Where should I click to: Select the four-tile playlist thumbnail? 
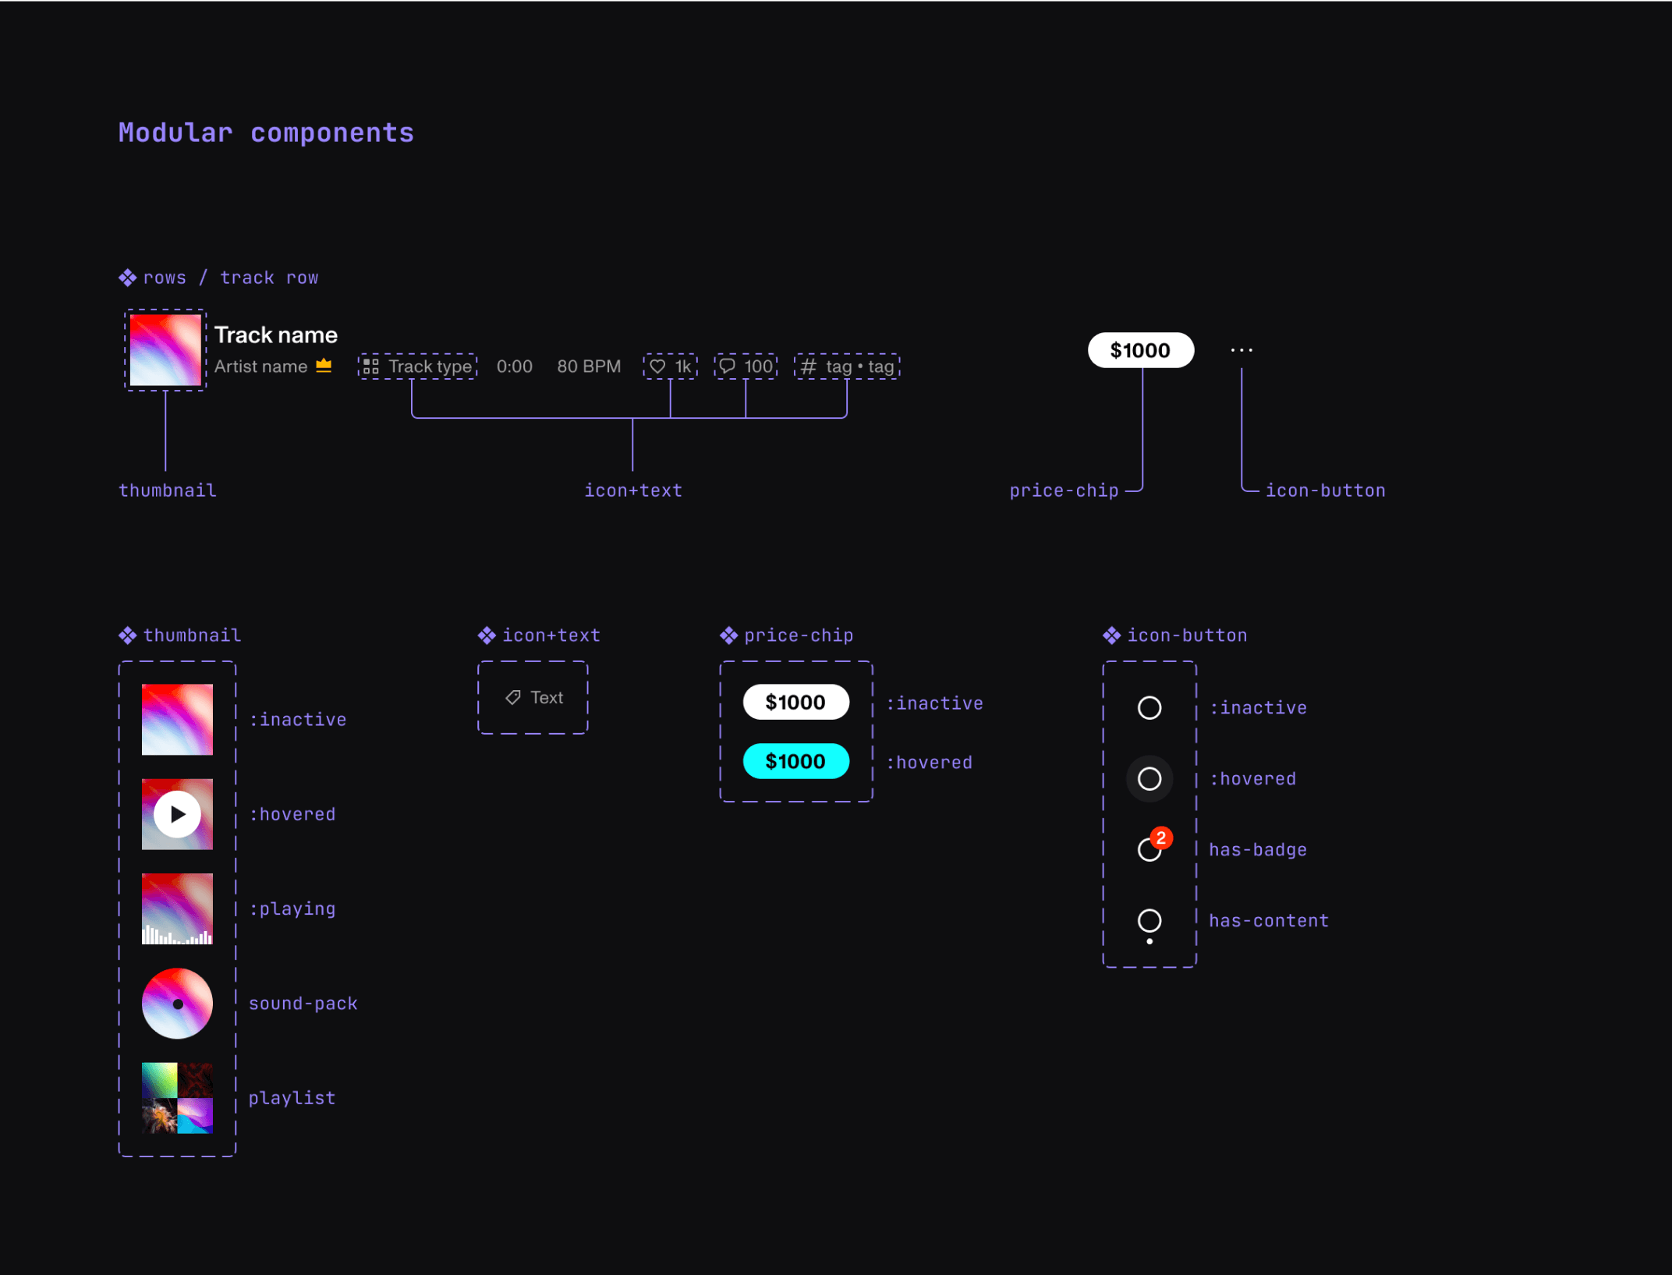click(177, 1097)
